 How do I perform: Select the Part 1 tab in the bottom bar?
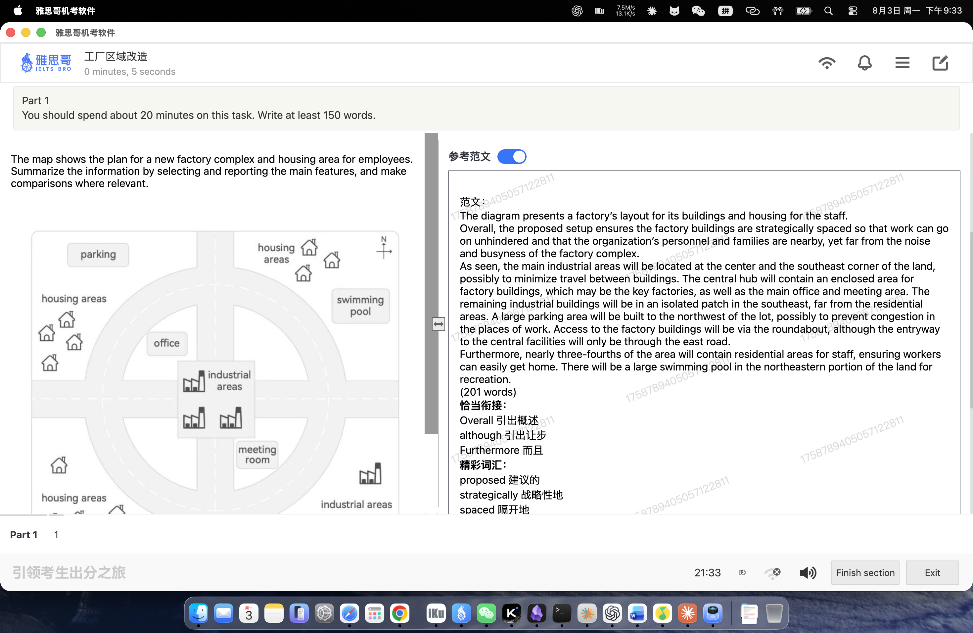[24, 534]
